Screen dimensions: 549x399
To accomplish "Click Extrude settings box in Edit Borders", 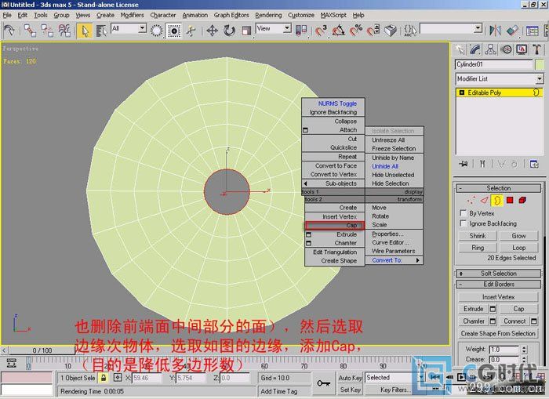I will pyautogui.click(x=493, y=309).
